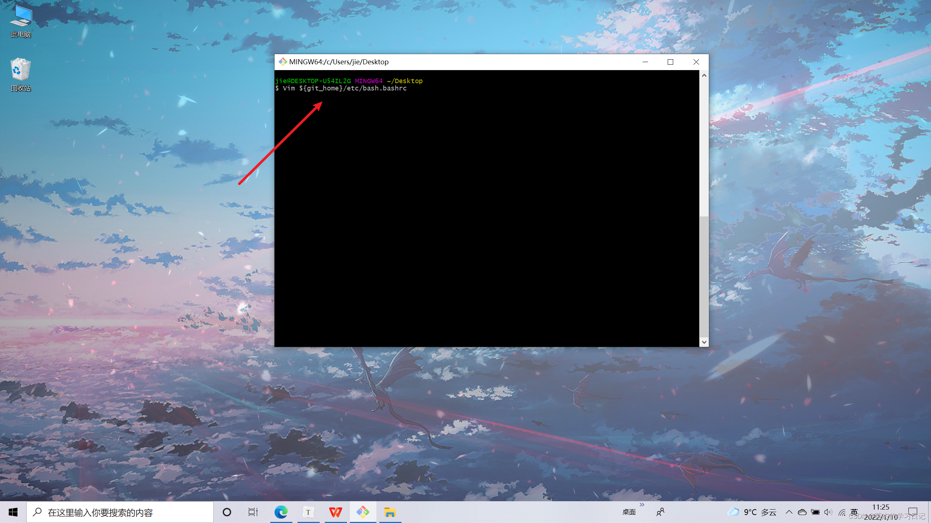Switch to Git Bash taskbar icon
The height and width of the screenshot is (523, 931).
[x=363, y=512]
